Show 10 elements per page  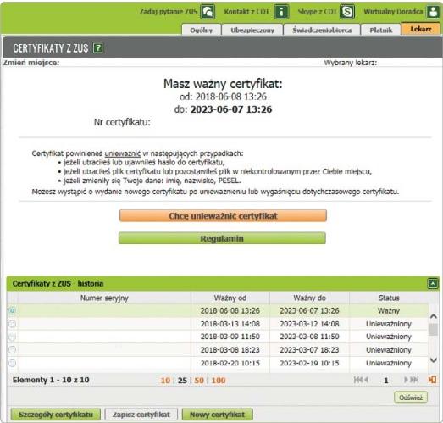click(165, 381)
